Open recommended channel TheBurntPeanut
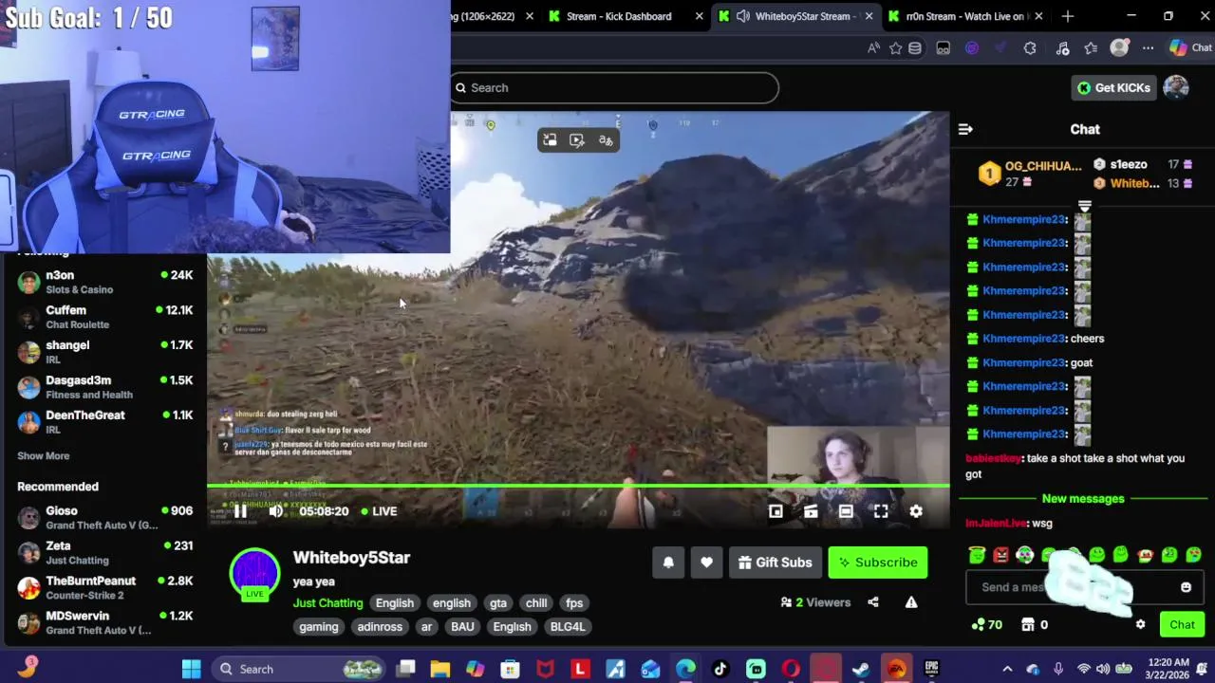This screenshot has width=1215, height=683. pyautogui.click(x=104, y=587)
